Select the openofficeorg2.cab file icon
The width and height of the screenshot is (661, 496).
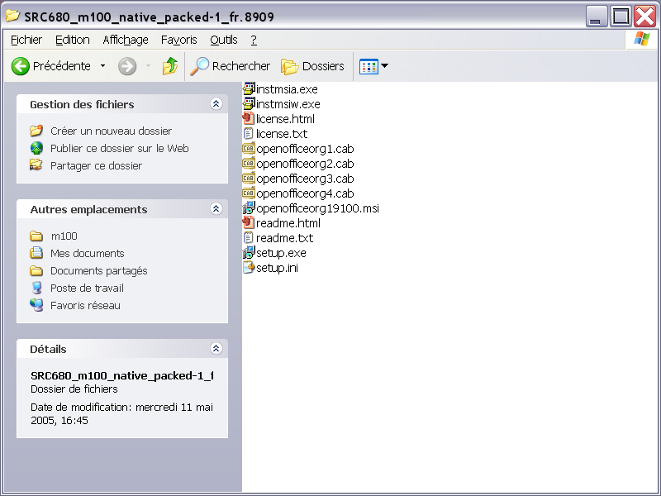tap(249, 163)
